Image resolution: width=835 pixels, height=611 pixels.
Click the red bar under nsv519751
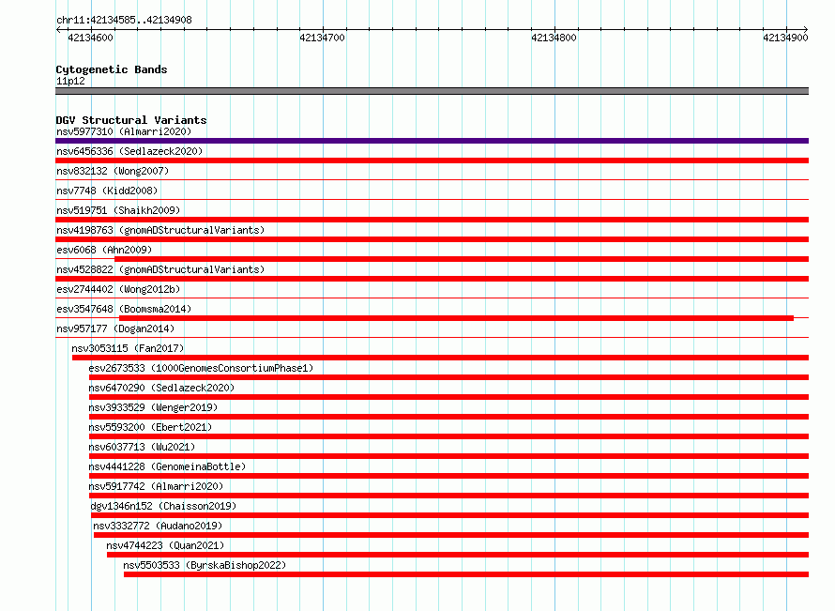[432, 220]
